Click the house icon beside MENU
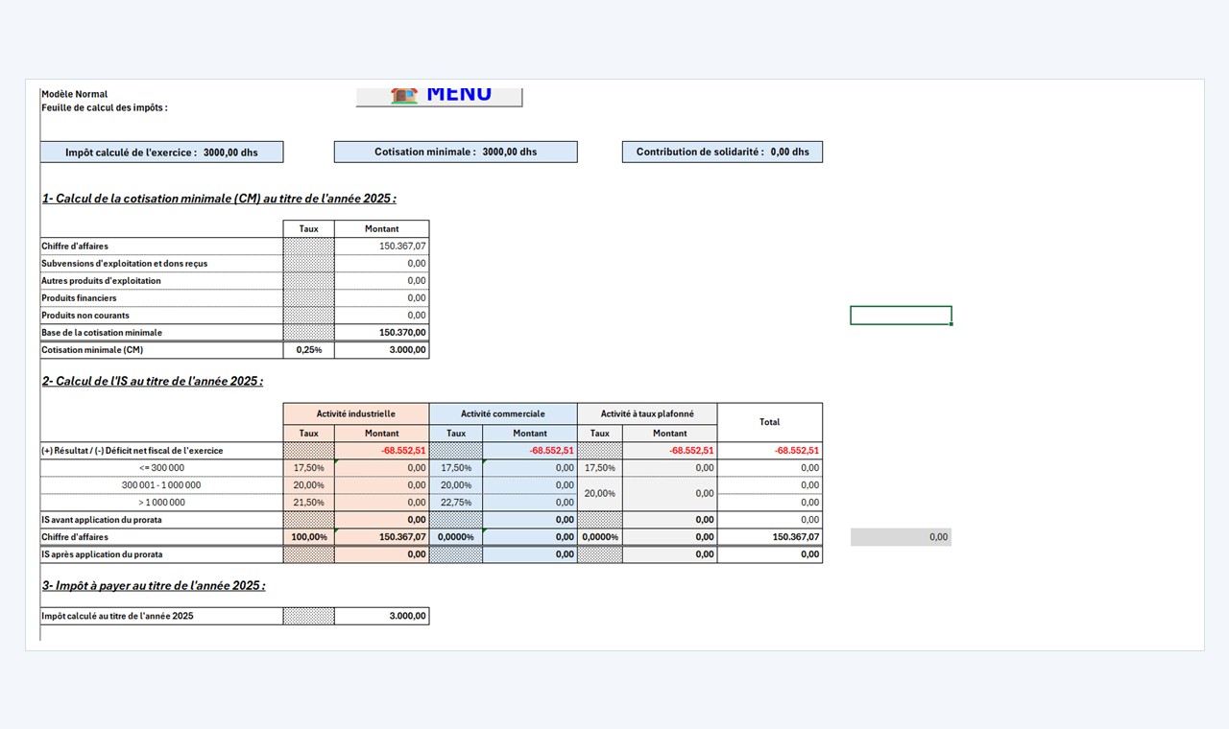The height and width of the screenshot is (729, 1229). pos(404,95)
